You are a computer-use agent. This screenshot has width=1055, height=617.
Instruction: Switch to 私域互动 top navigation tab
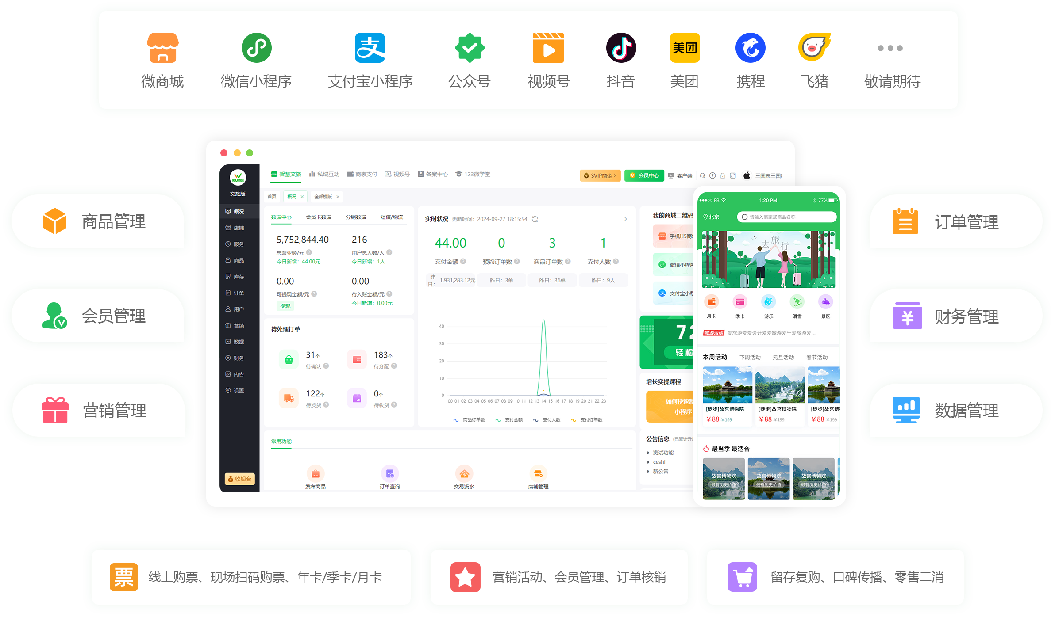(x=324, y=174)
